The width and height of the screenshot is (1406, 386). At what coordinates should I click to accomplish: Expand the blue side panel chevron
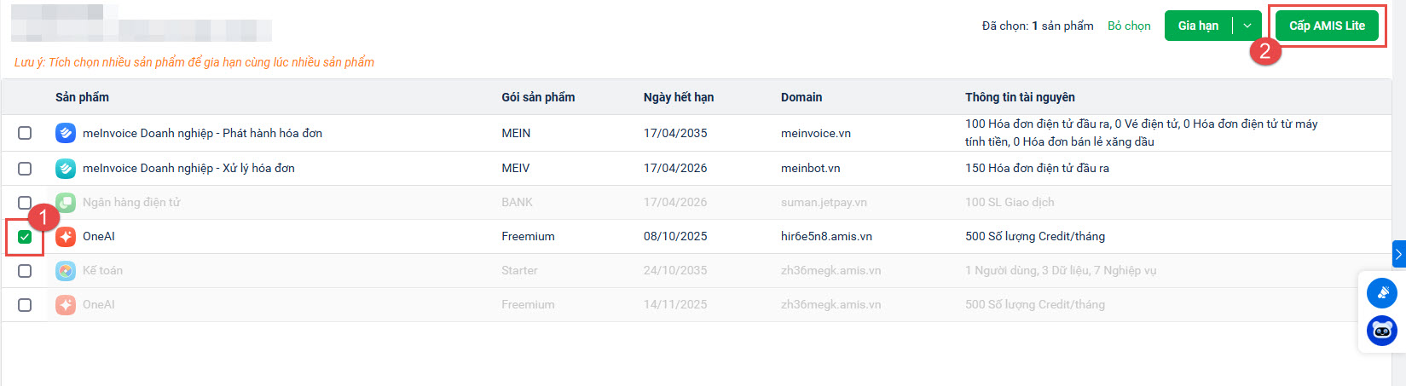click(x=1398, y=254)
